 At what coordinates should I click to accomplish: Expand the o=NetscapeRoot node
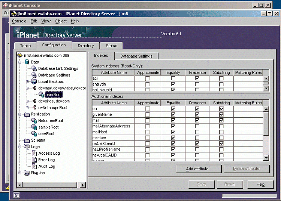pyautogui.click(x=27, y=108)
